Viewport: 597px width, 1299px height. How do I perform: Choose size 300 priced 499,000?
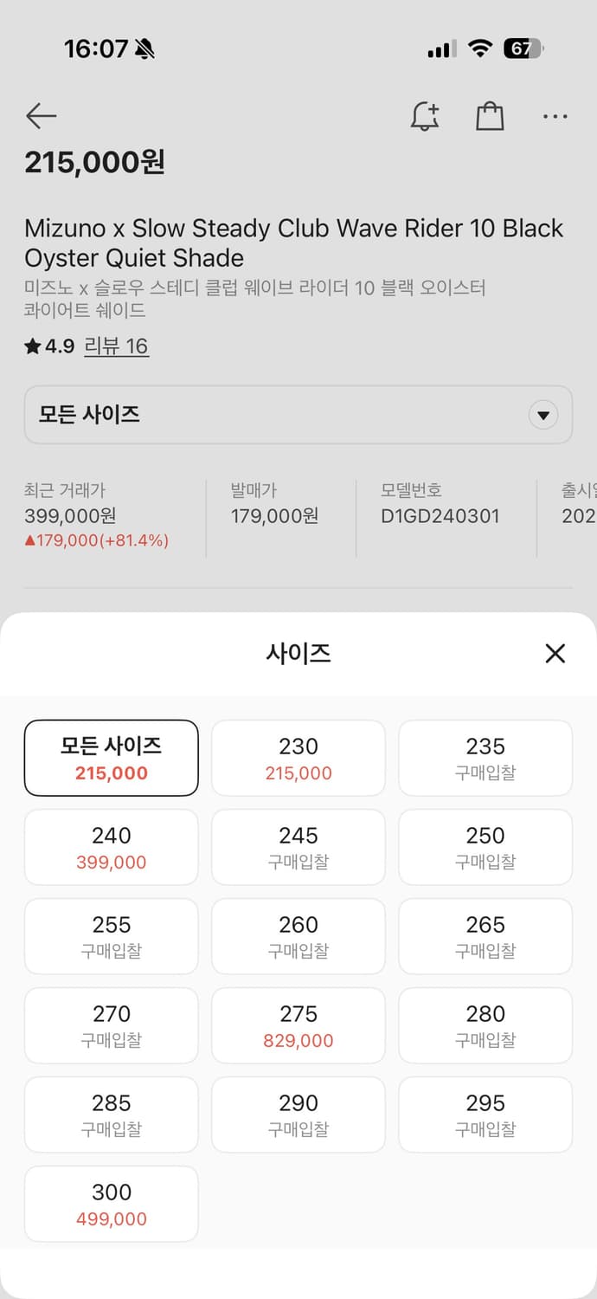pyautogui.click(x=112, y=1204)
